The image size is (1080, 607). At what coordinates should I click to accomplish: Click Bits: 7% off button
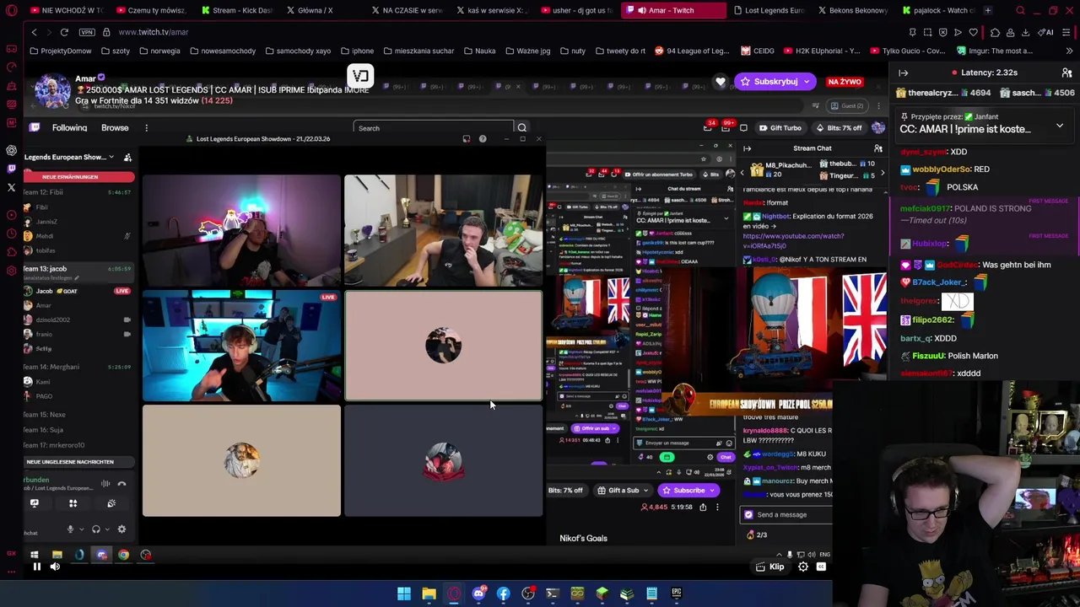(x=839, y=128)
